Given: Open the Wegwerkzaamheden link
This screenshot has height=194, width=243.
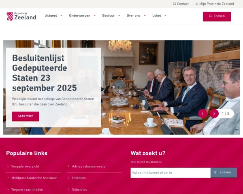Looking at the screenshot, I should pos(27,190).
